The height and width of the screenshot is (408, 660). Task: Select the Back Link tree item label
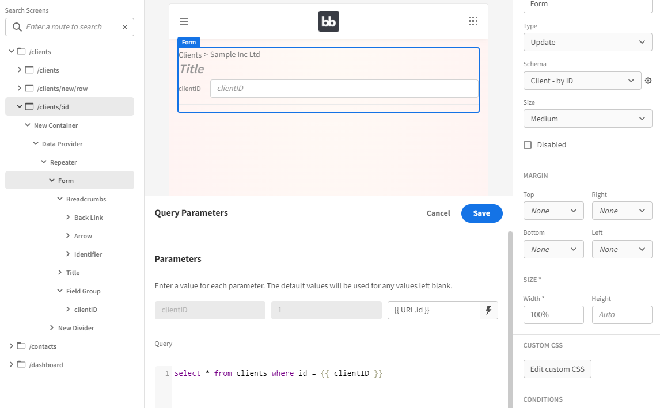(x=88, y=218)
